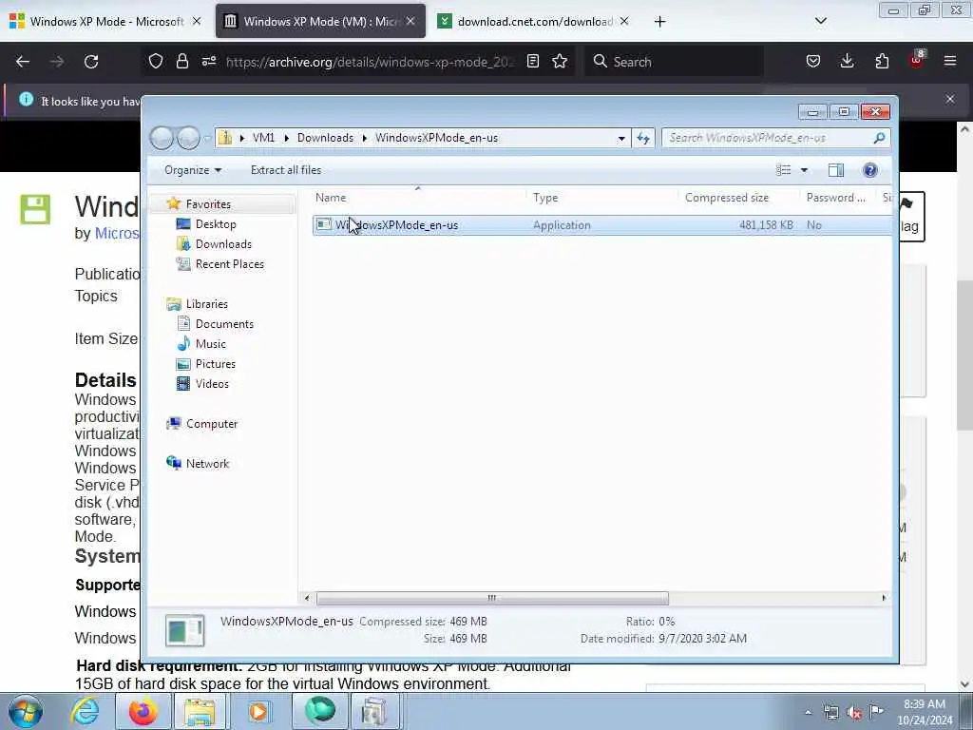Open site permissions icon in address bar
The height and width of the screenshot is (730, 973).
(208, 61)
